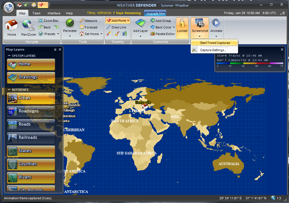Image resolution: width=289 pixels, height=203 pixels.
Task: Open the Interface tab
Action: tap(54, 13)
